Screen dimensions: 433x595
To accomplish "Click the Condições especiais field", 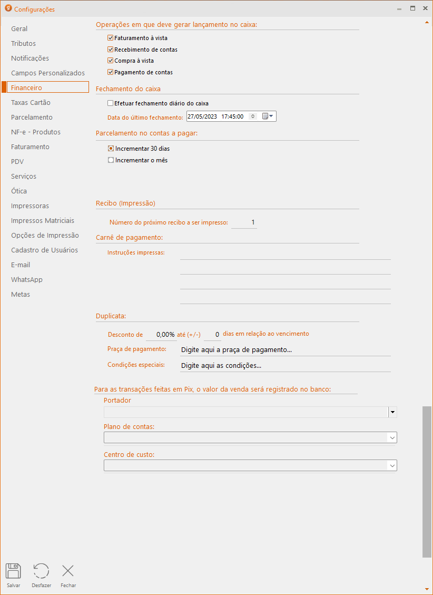I will click(x=285, y=366).
